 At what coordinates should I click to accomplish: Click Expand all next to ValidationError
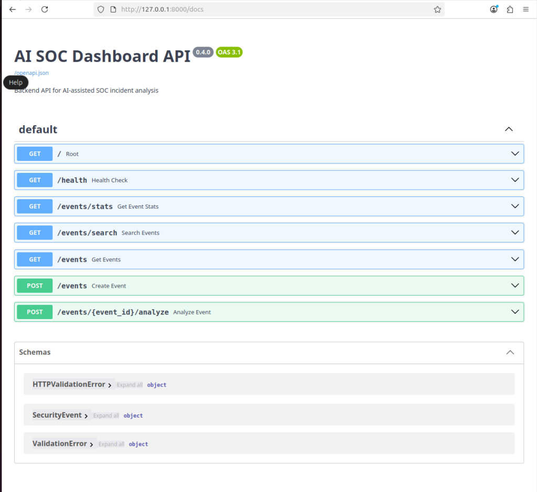pos(111,444)
